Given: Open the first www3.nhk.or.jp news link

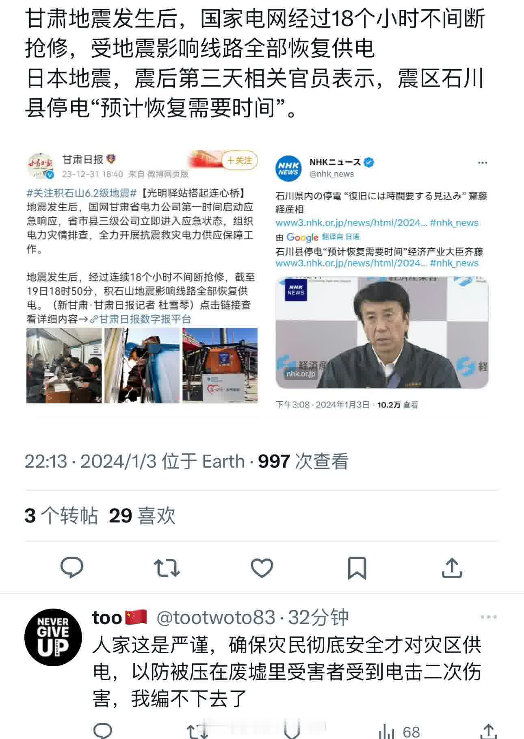Looking at the screenshot, I should coord(351,223).
